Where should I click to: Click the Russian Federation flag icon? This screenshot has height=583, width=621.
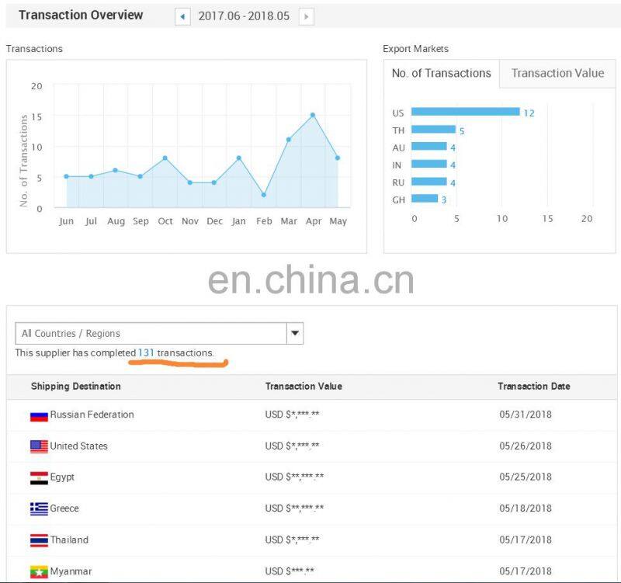39,415
